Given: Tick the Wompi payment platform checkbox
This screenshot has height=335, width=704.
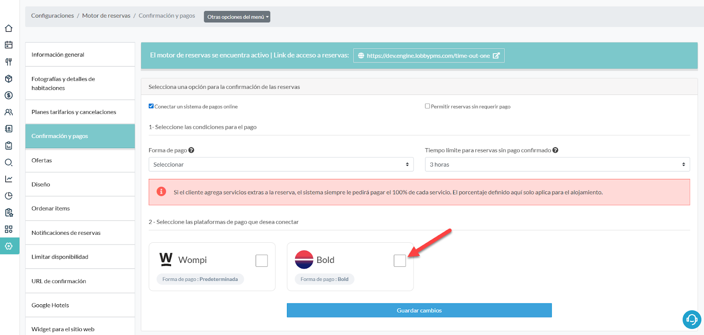Looking at the screenshot, I should (261, 261).
